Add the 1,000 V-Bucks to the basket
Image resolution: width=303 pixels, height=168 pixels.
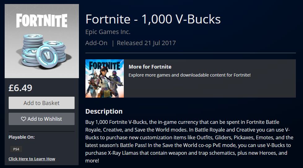click(41, 103)
